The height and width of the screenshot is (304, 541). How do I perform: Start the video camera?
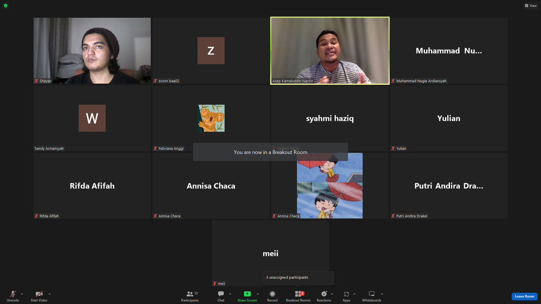click(39, 296)
